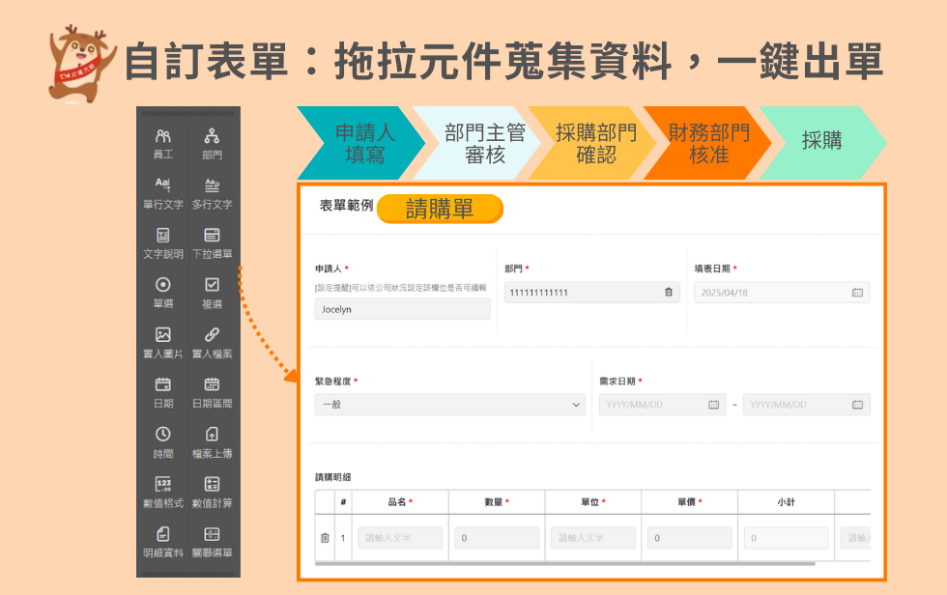Click the 小計 field in row 1
This screenshot has width=947, height=595.
coord(786,538)
